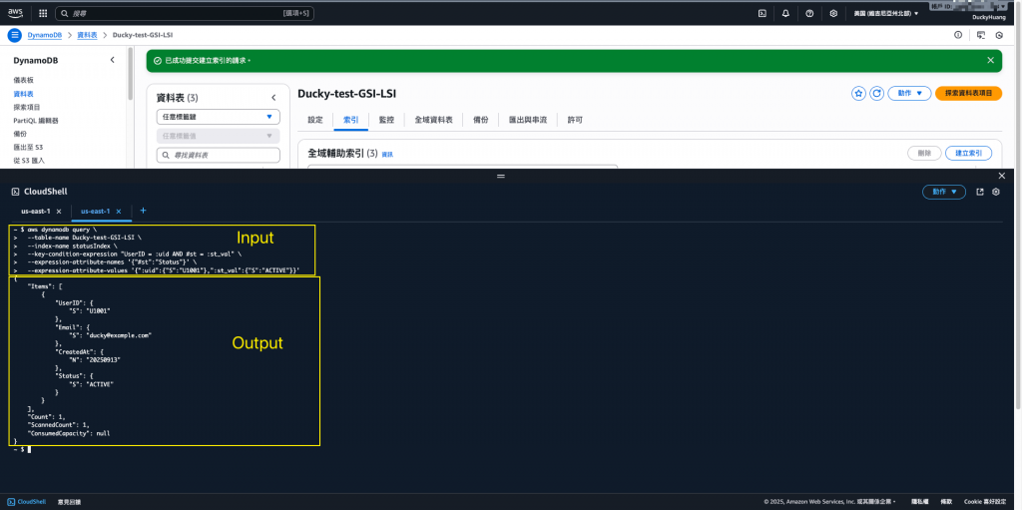Open the table 動作 actions dropdown

[x=910, y=93]
